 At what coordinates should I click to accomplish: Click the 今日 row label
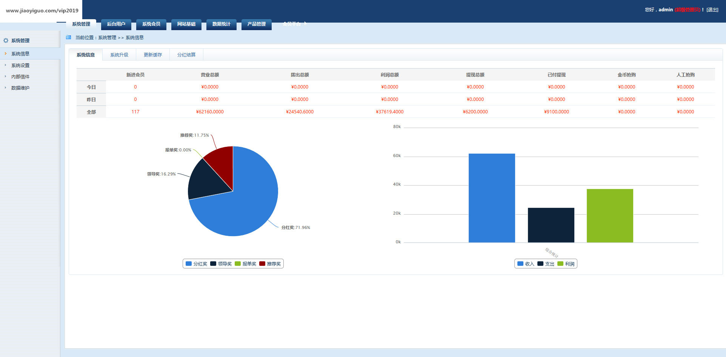[91, 87]
